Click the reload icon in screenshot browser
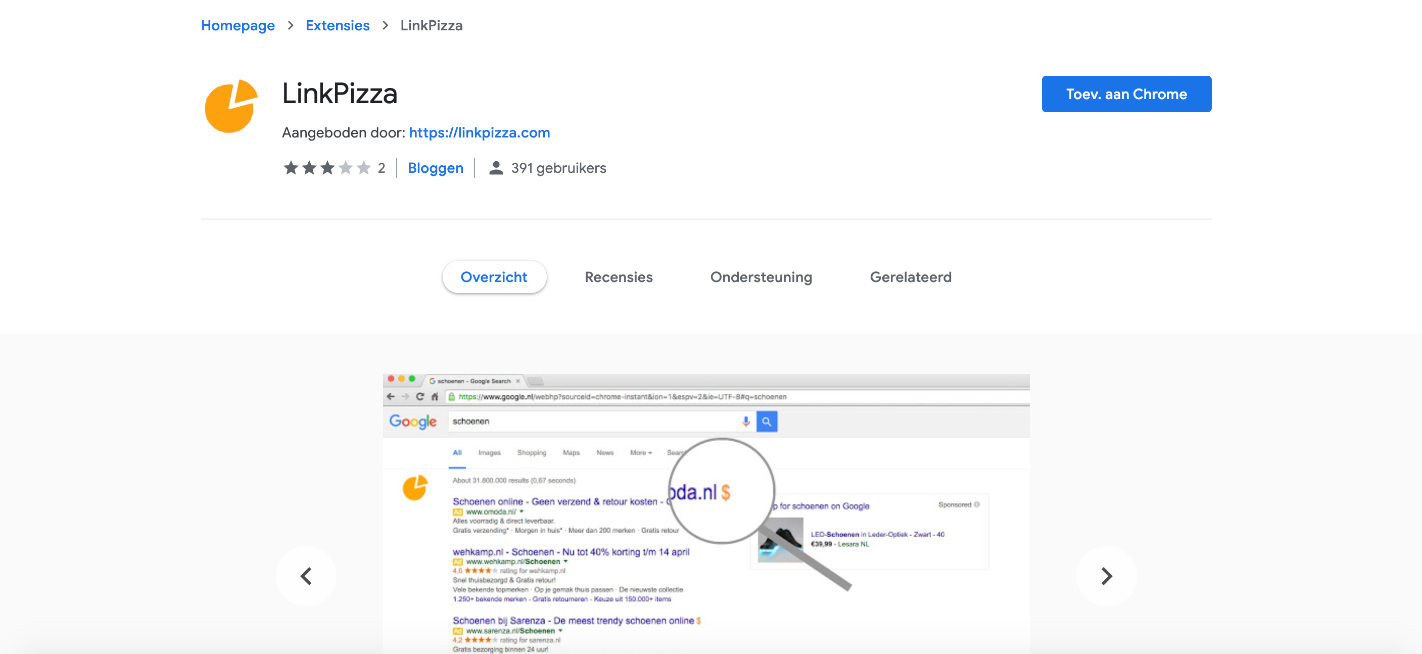 coord(419,396)
